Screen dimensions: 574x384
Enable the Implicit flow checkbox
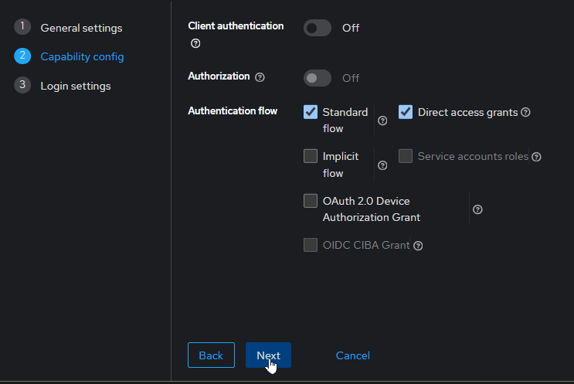click(311, 156)
